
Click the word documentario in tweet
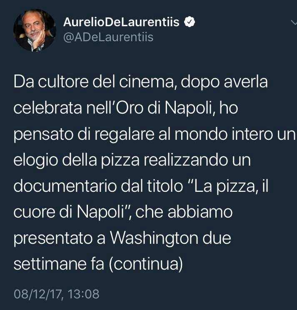point(65,186)
